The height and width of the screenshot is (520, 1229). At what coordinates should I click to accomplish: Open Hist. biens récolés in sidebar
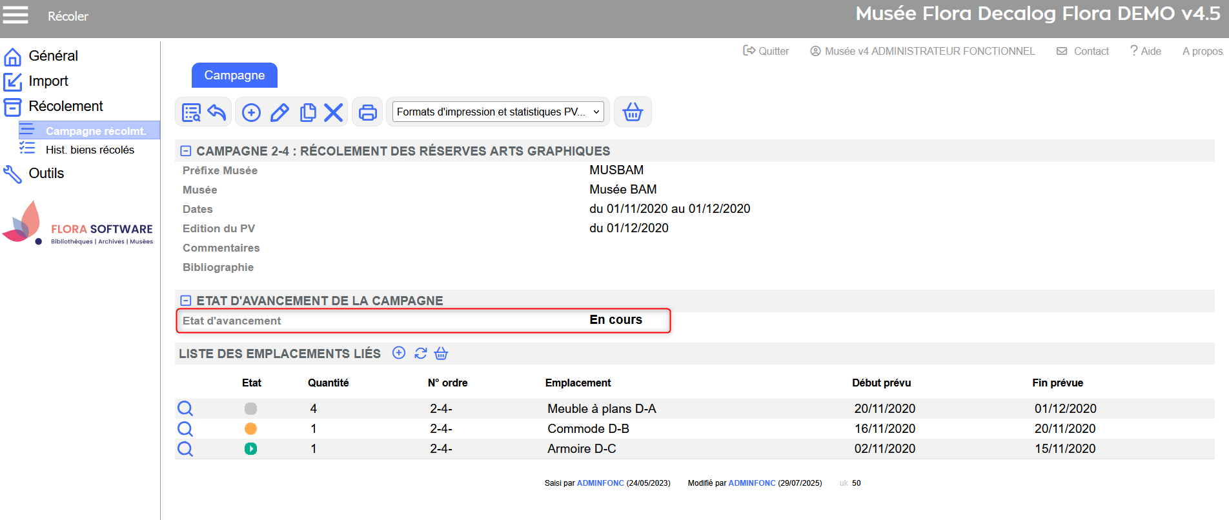[x=90, y=150]
